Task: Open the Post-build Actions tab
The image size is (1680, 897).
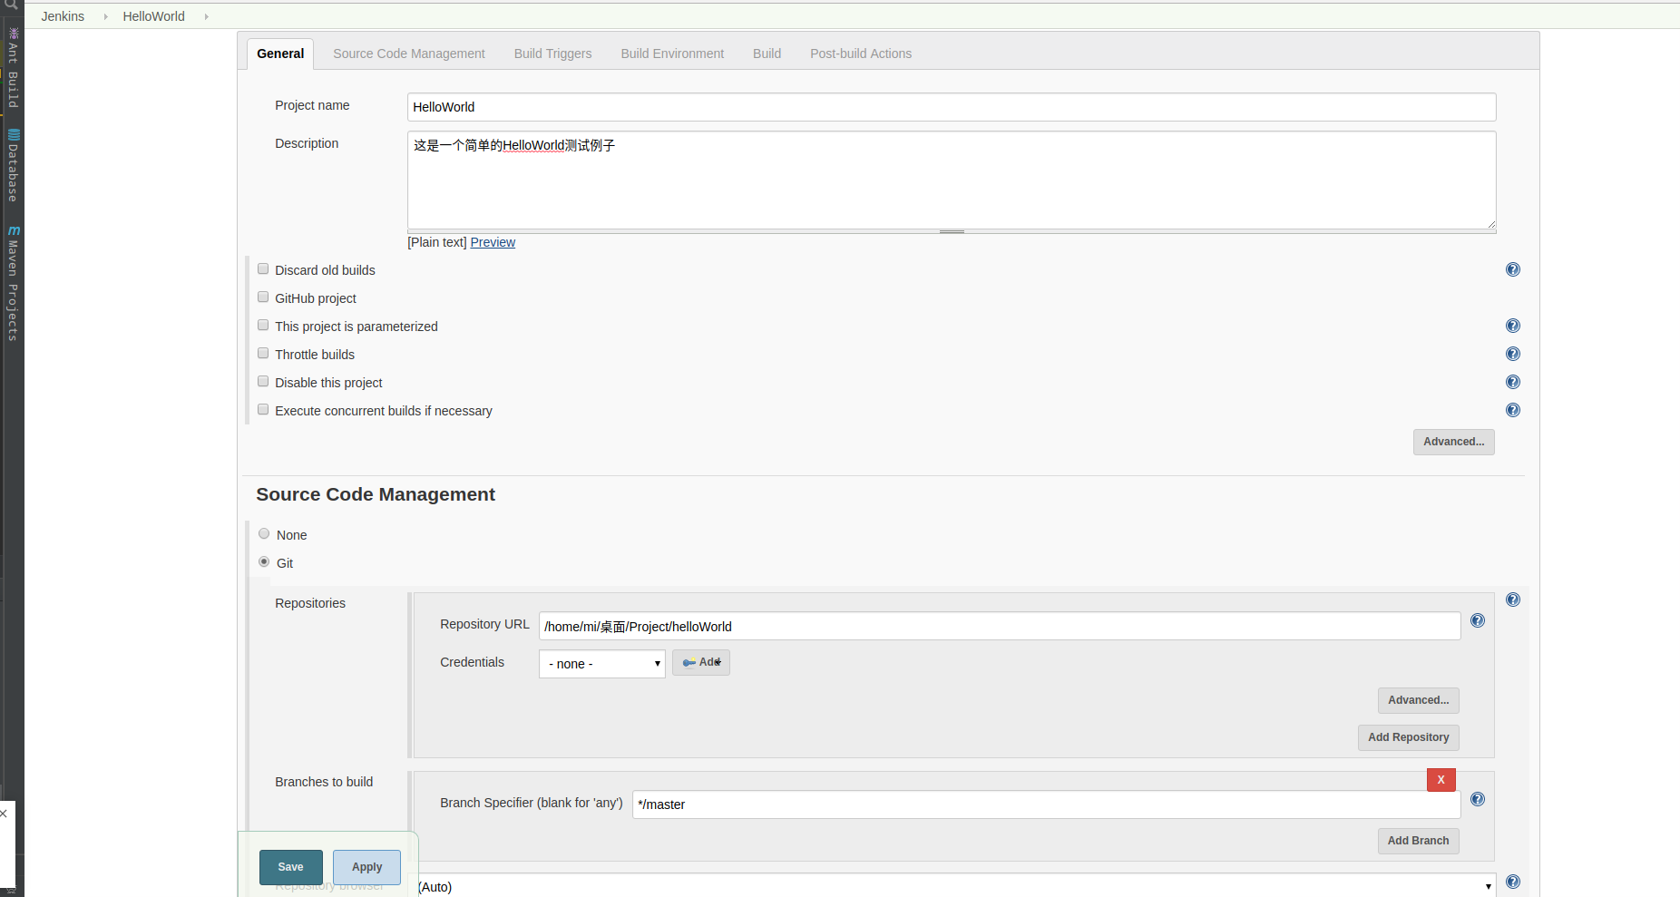Action: tap(861, 54)
